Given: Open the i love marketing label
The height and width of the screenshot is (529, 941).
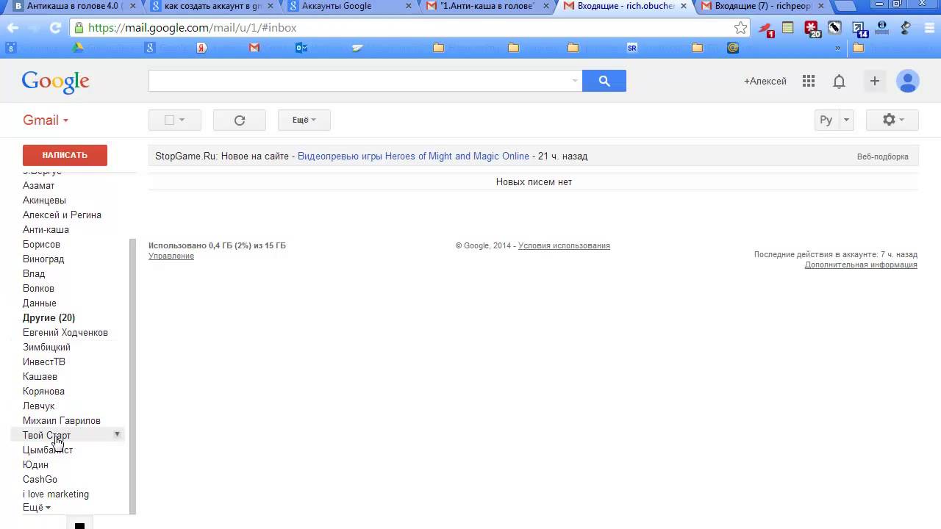Looking at the screenshot, I should coord(56,494).
